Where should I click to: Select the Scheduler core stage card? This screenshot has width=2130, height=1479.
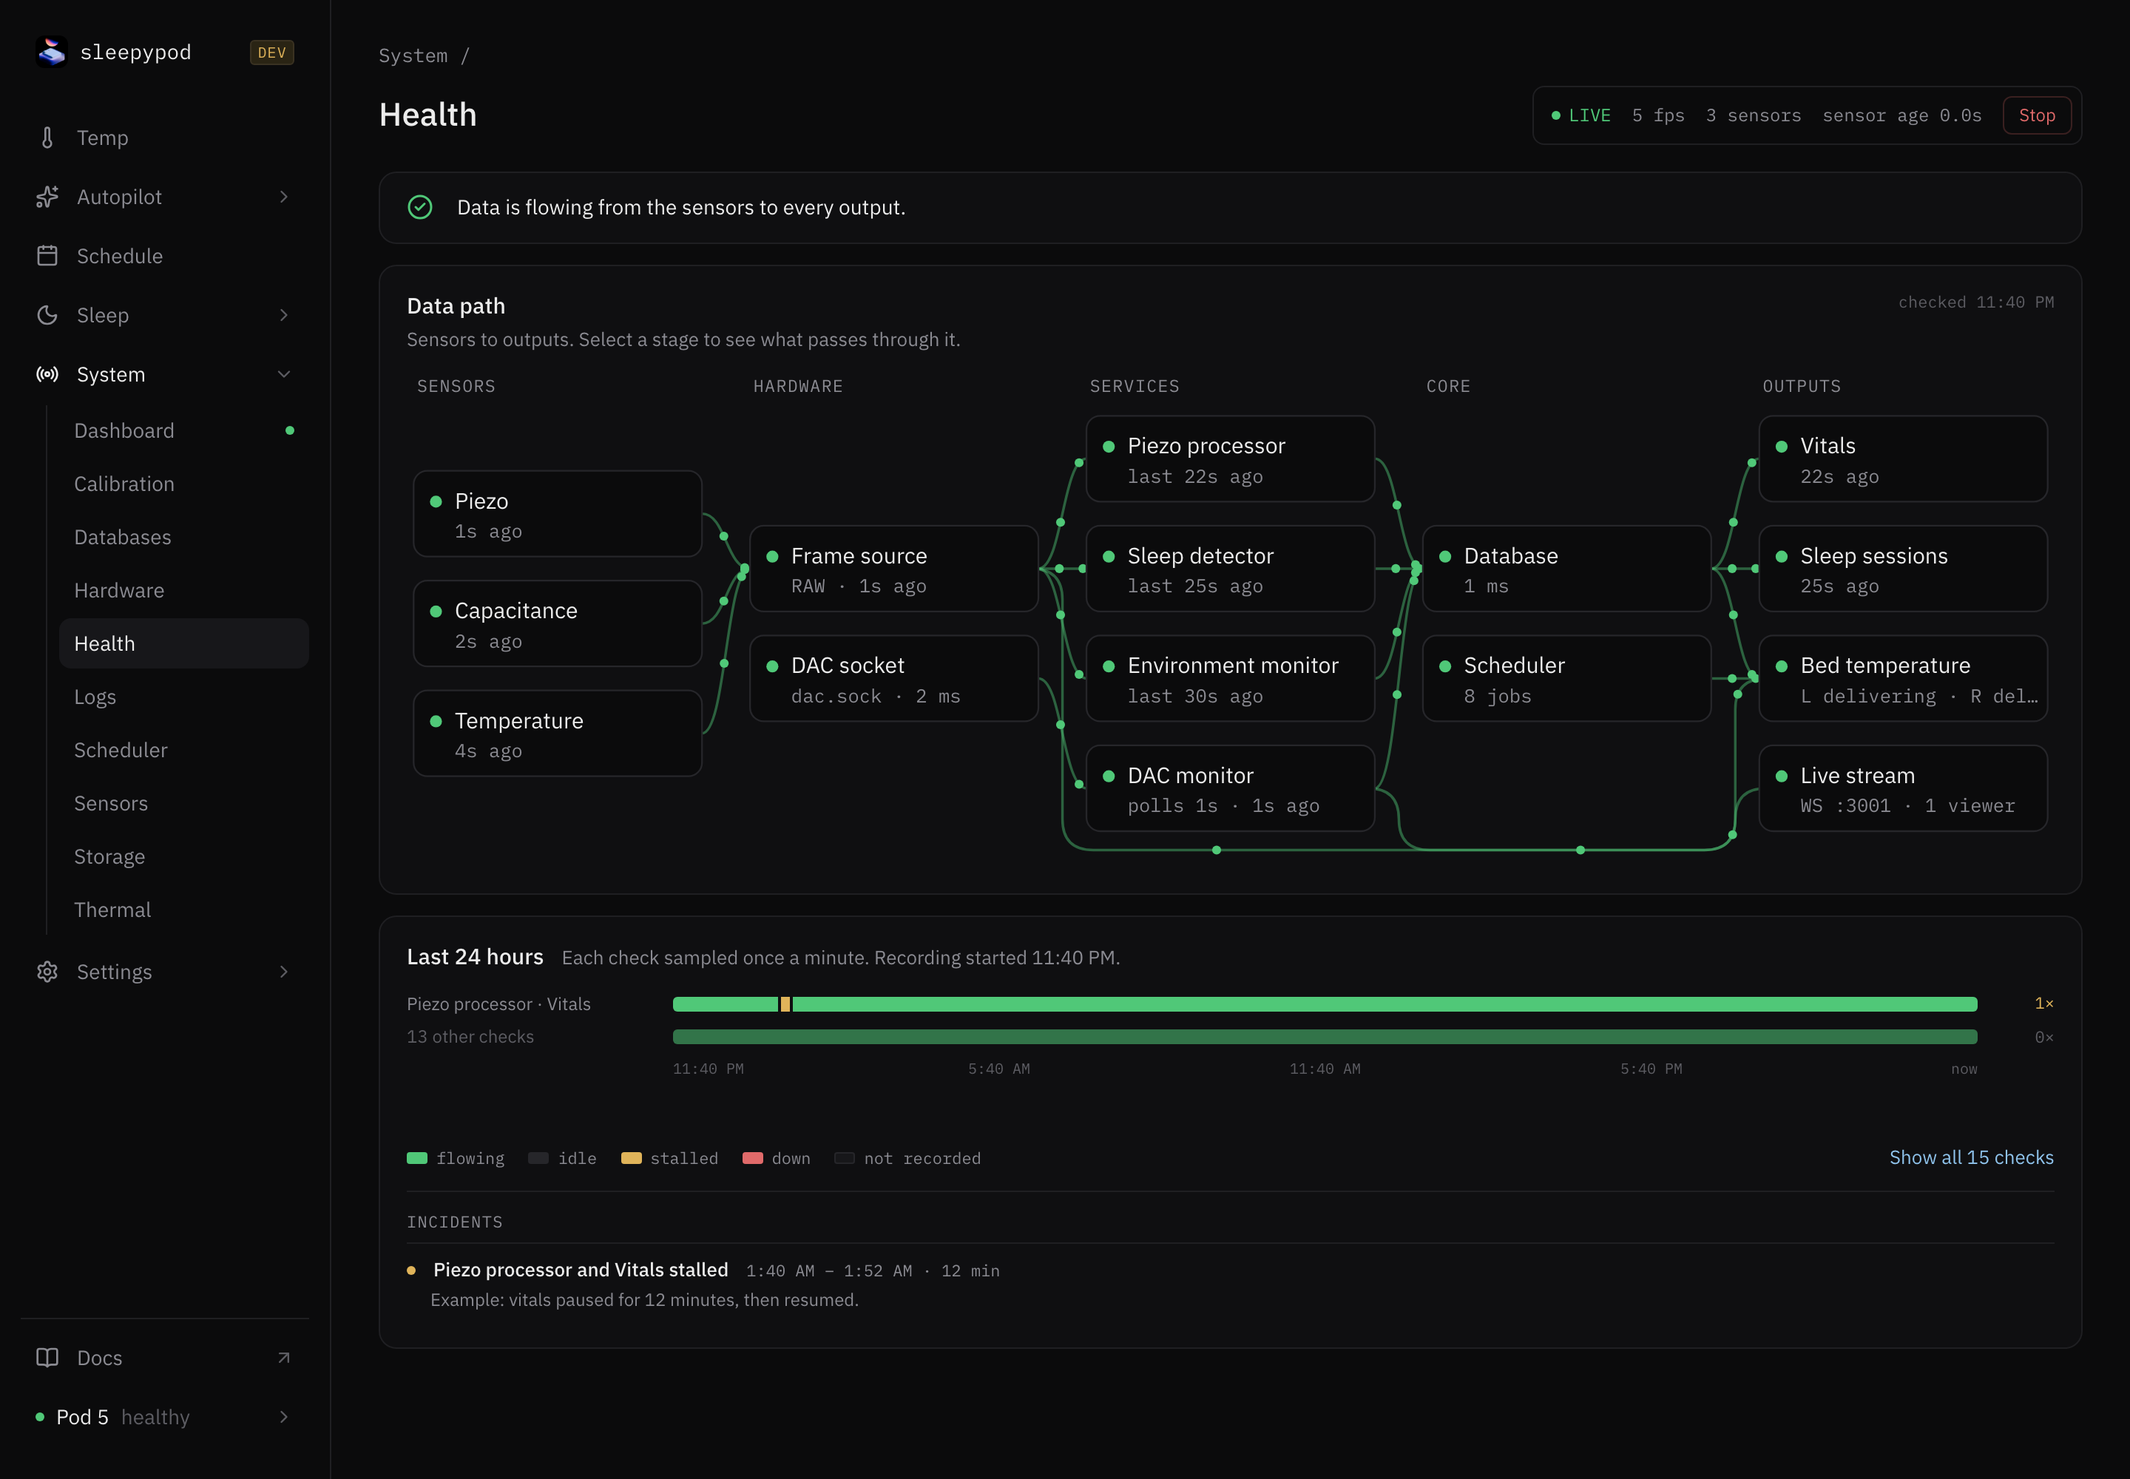(1566, 678)
